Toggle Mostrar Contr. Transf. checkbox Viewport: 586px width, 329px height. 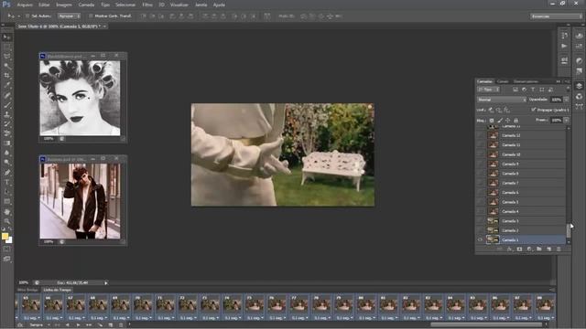[91, 16]
